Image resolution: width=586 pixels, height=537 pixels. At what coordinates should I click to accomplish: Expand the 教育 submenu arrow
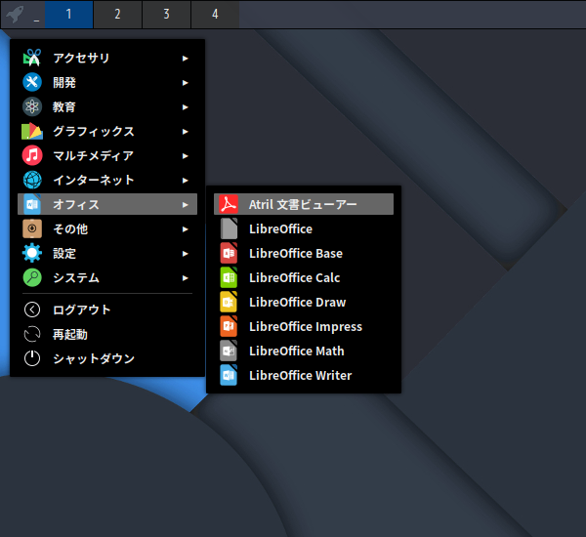(185, 107)
